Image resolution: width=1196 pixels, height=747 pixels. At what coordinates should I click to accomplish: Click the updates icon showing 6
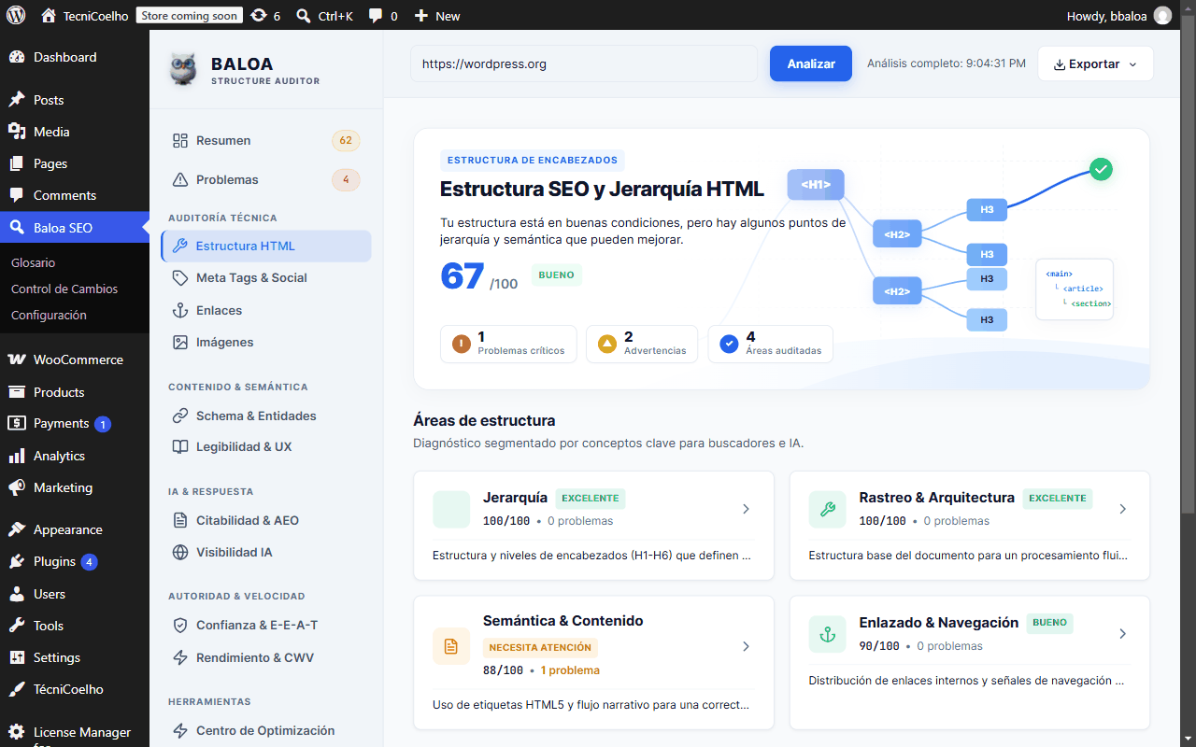click(259, 15)
